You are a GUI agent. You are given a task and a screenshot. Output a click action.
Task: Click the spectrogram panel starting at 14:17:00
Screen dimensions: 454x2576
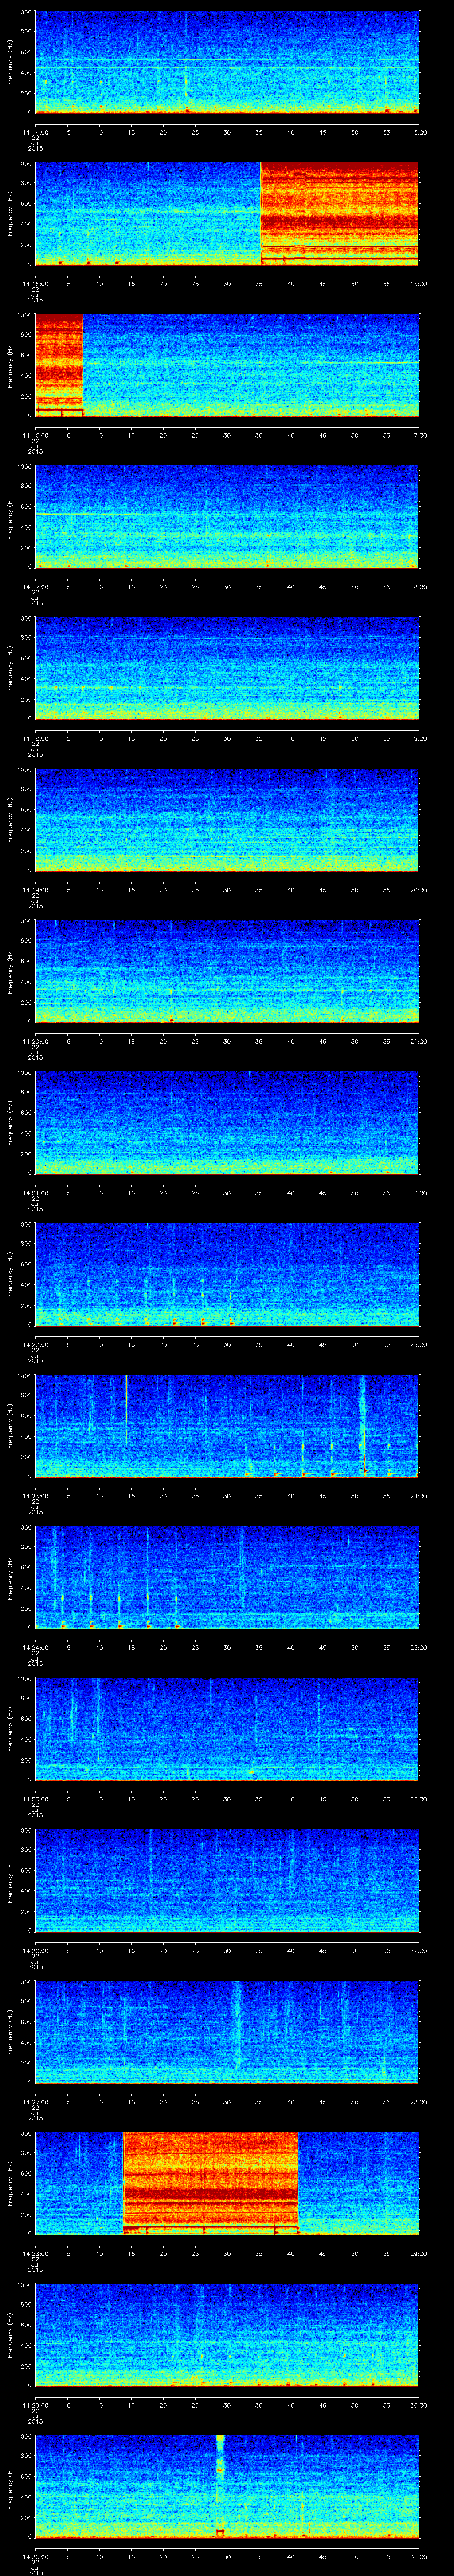tap(227, 516)
